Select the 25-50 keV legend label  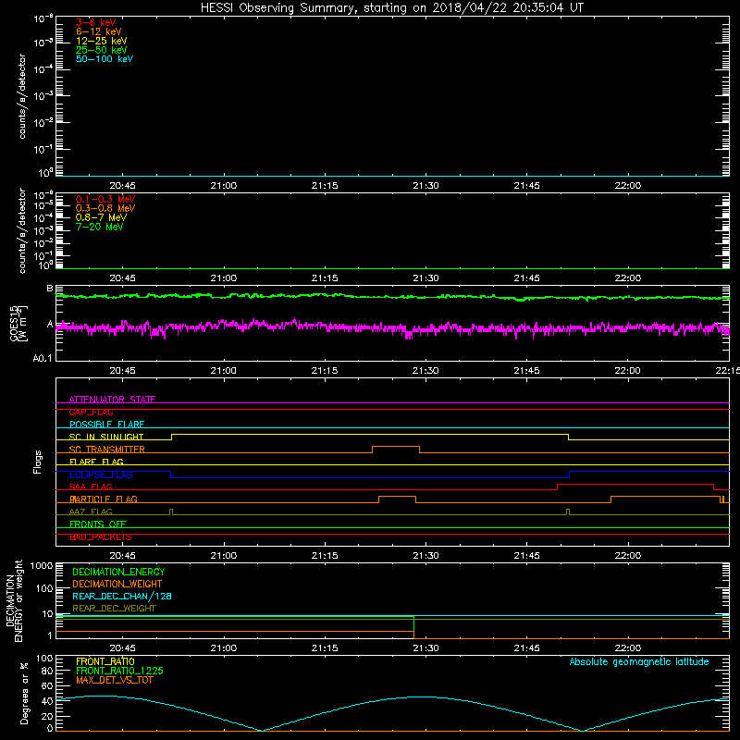pyautogui.click(x=102, y=50)
